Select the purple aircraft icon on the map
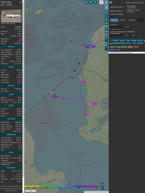 click(55, 96)
